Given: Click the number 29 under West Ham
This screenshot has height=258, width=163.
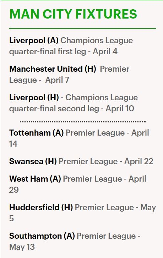Looking at the screenshot, I should coord(14,190).
